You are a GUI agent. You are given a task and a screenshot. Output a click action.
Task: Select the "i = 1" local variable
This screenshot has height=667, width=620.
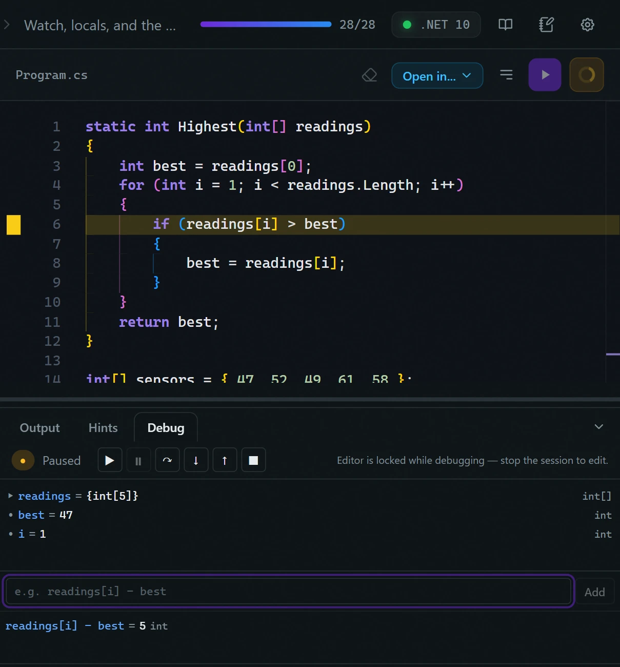coord(32,534)
